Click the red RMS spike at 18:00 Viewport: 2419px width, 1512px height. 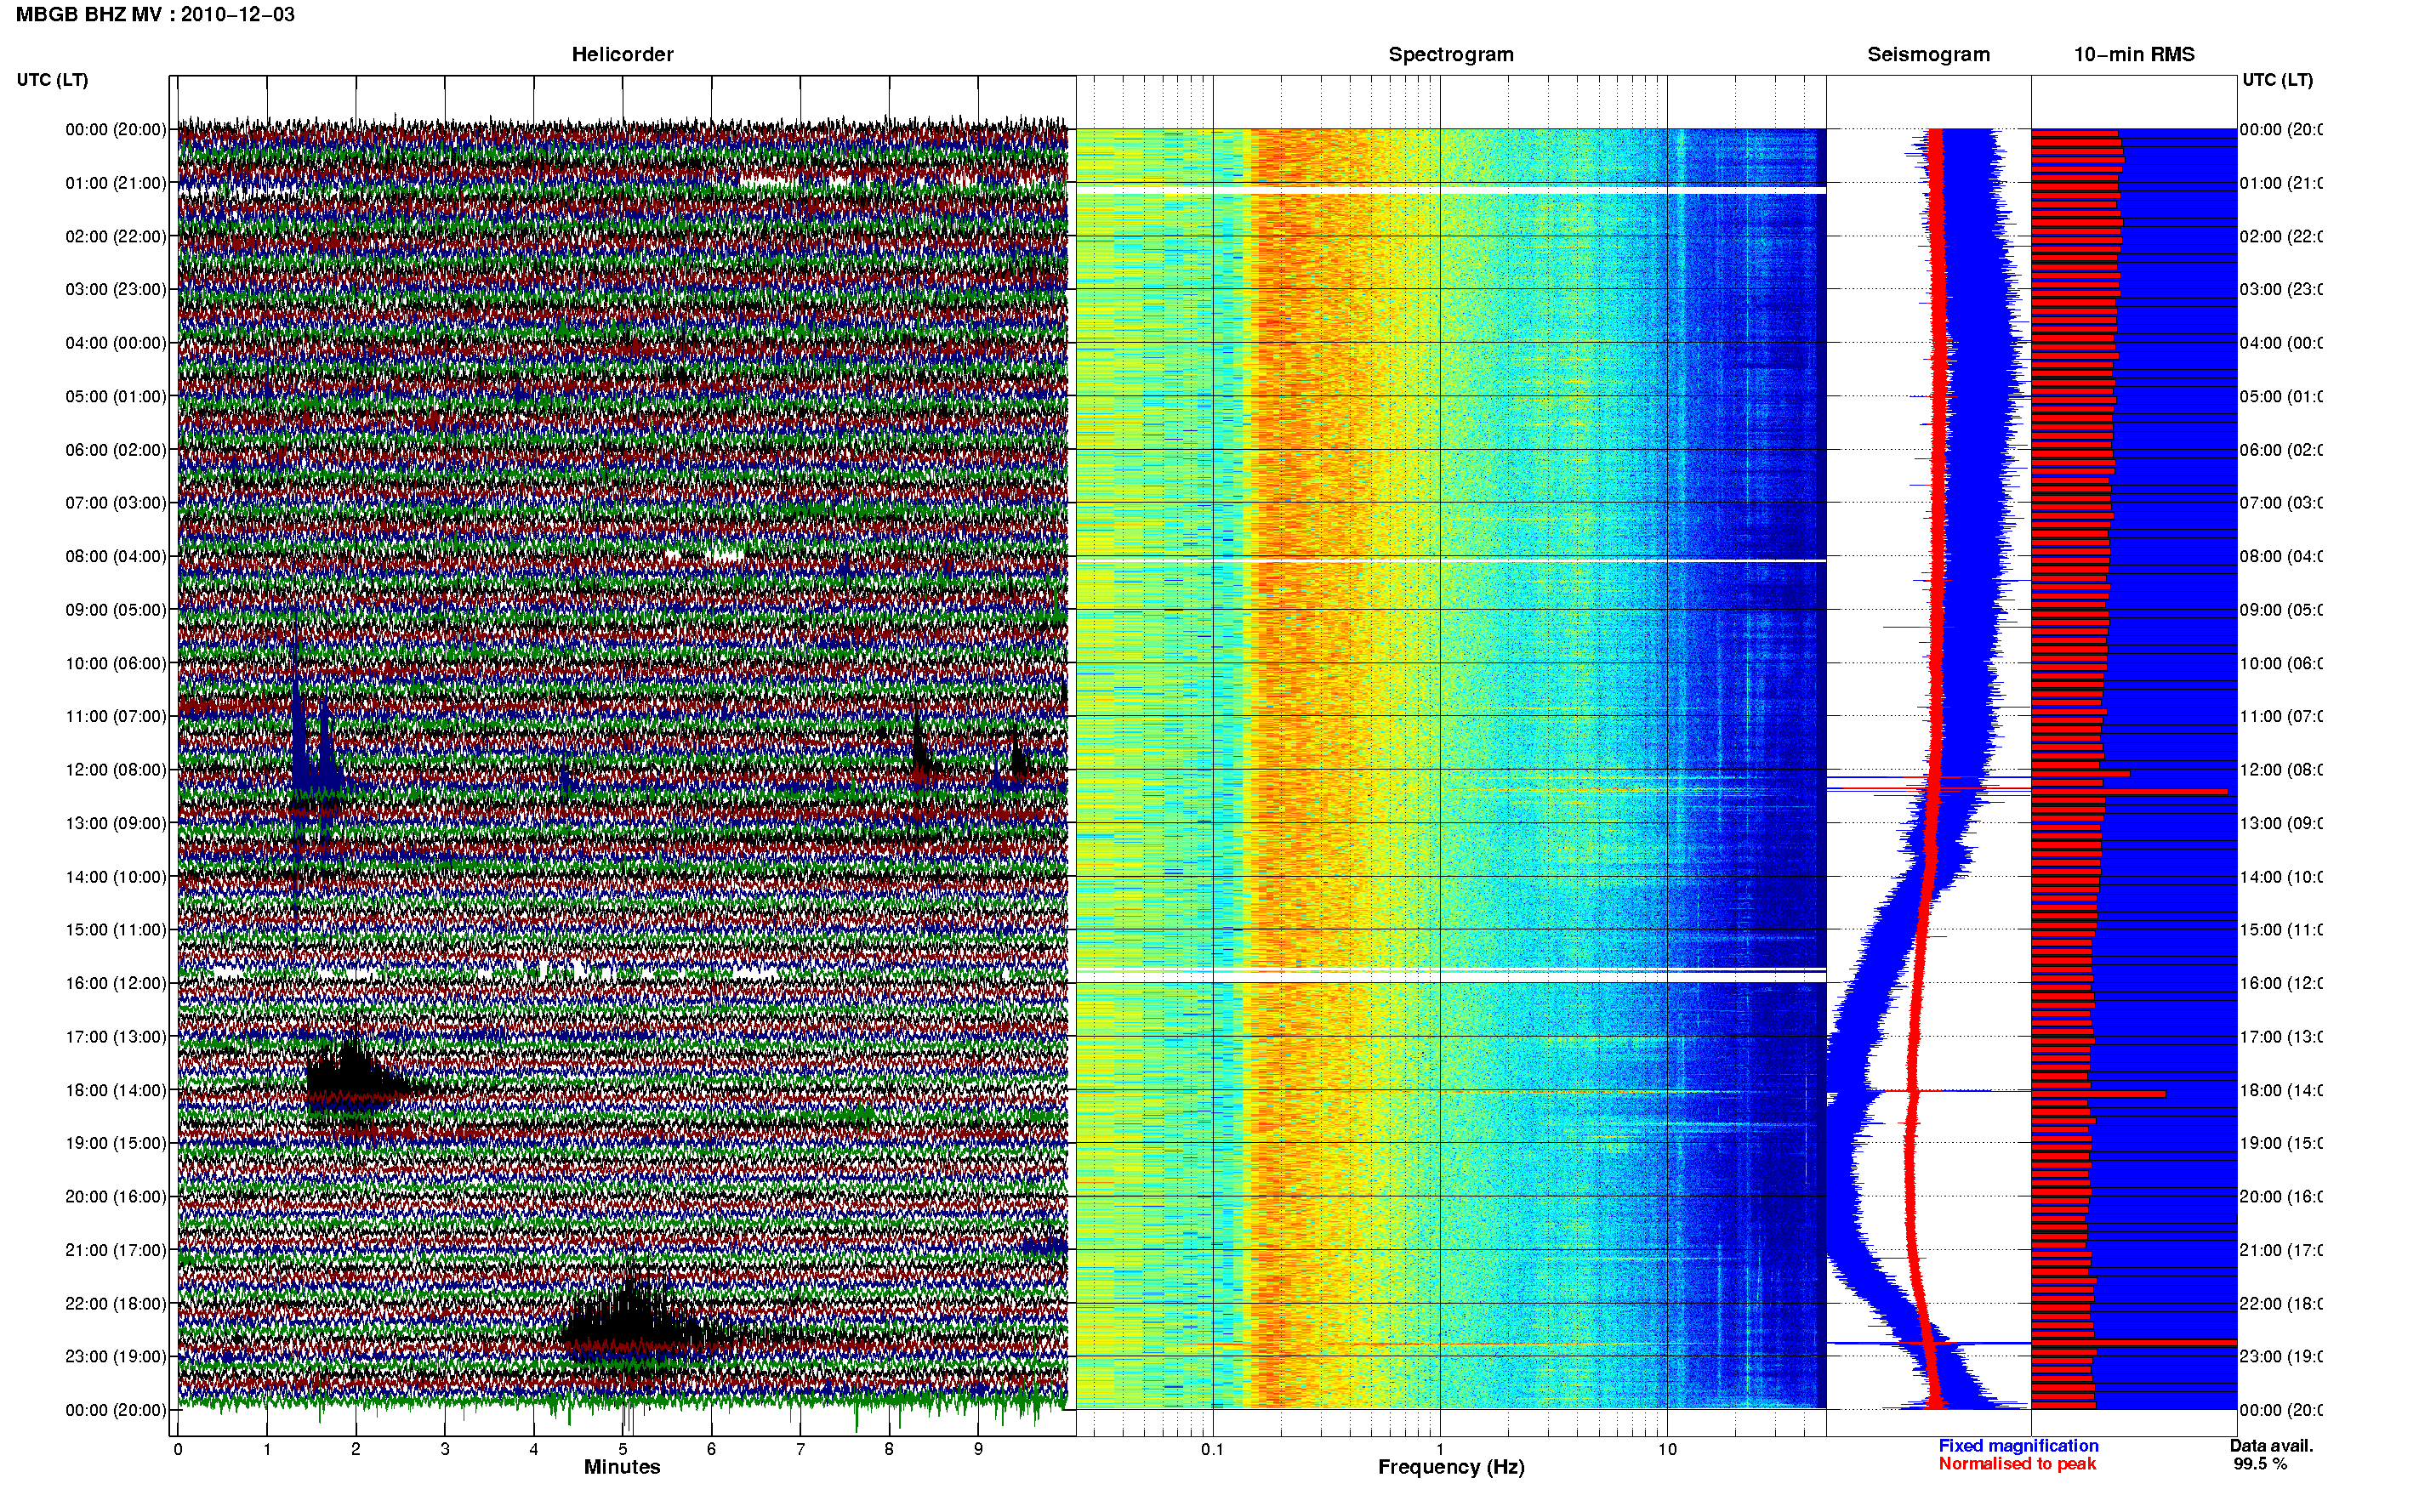click(x=2098, y=1094)
